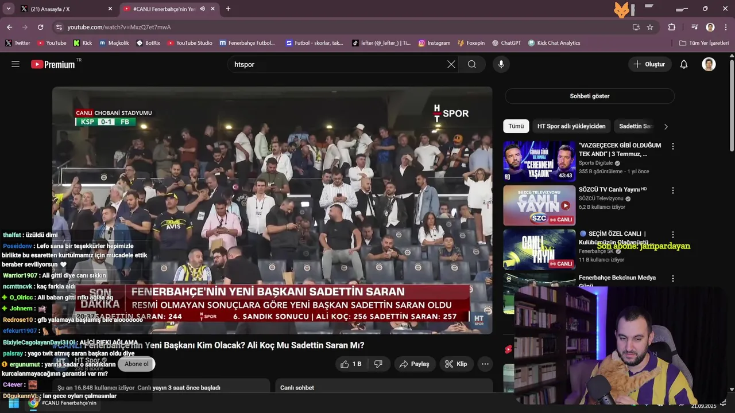Open the YouTube account avatar menu
735x413 pixels.
709,64
